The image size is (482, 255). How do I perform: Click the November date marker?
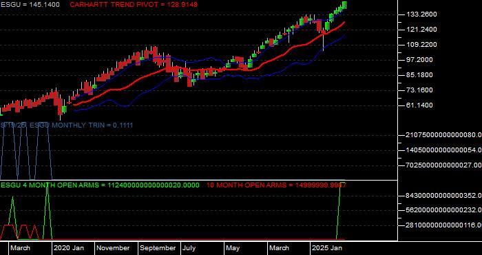(114, 248)
